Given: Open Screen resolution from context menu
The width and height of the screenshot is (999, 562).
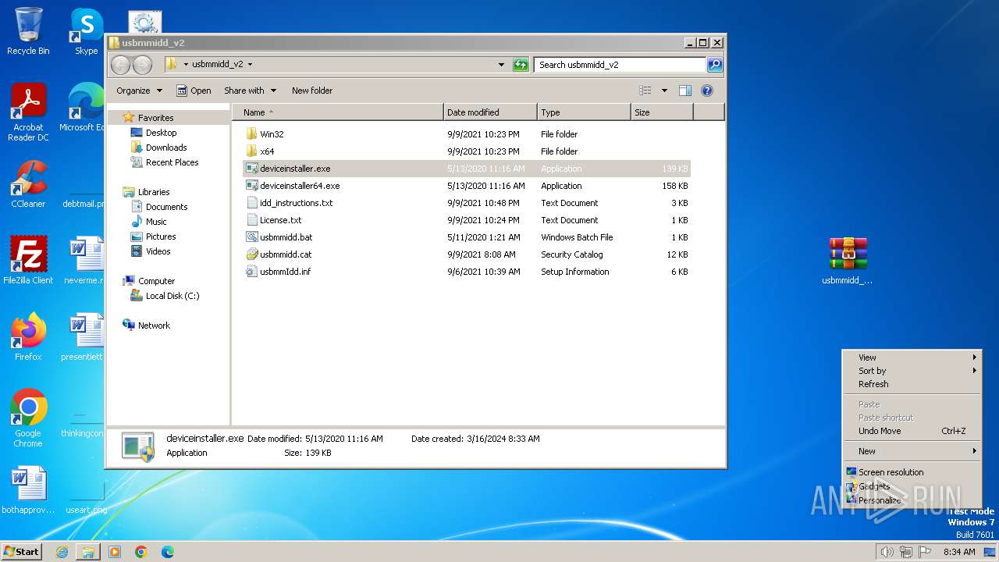Looking at the screenshot, I should tap(912, 472).
